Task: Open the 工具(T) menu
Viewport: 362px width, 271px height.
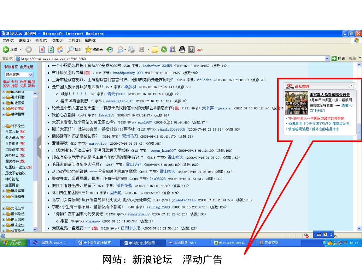Action: pyautogui.click(x=74, y=40)
